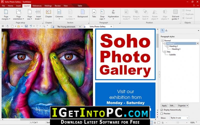Show paragraph styles in sidebar
The width and height of the screenshot is (200, 125).
[162, 30]
